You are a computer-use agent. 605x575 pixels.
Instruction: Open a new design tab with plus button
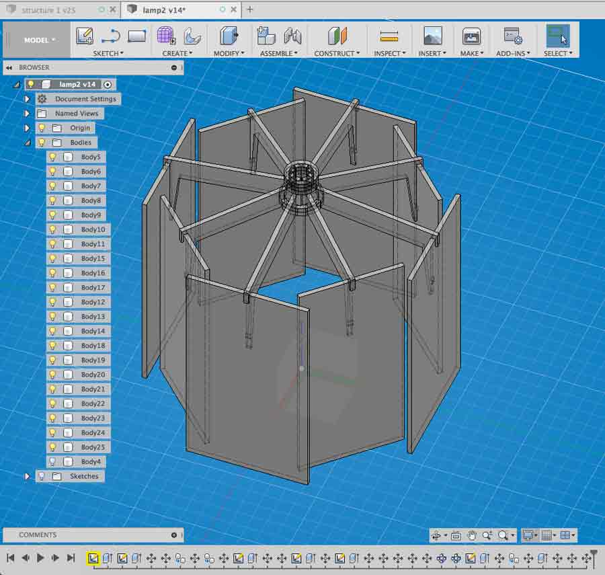coord(250,9)
